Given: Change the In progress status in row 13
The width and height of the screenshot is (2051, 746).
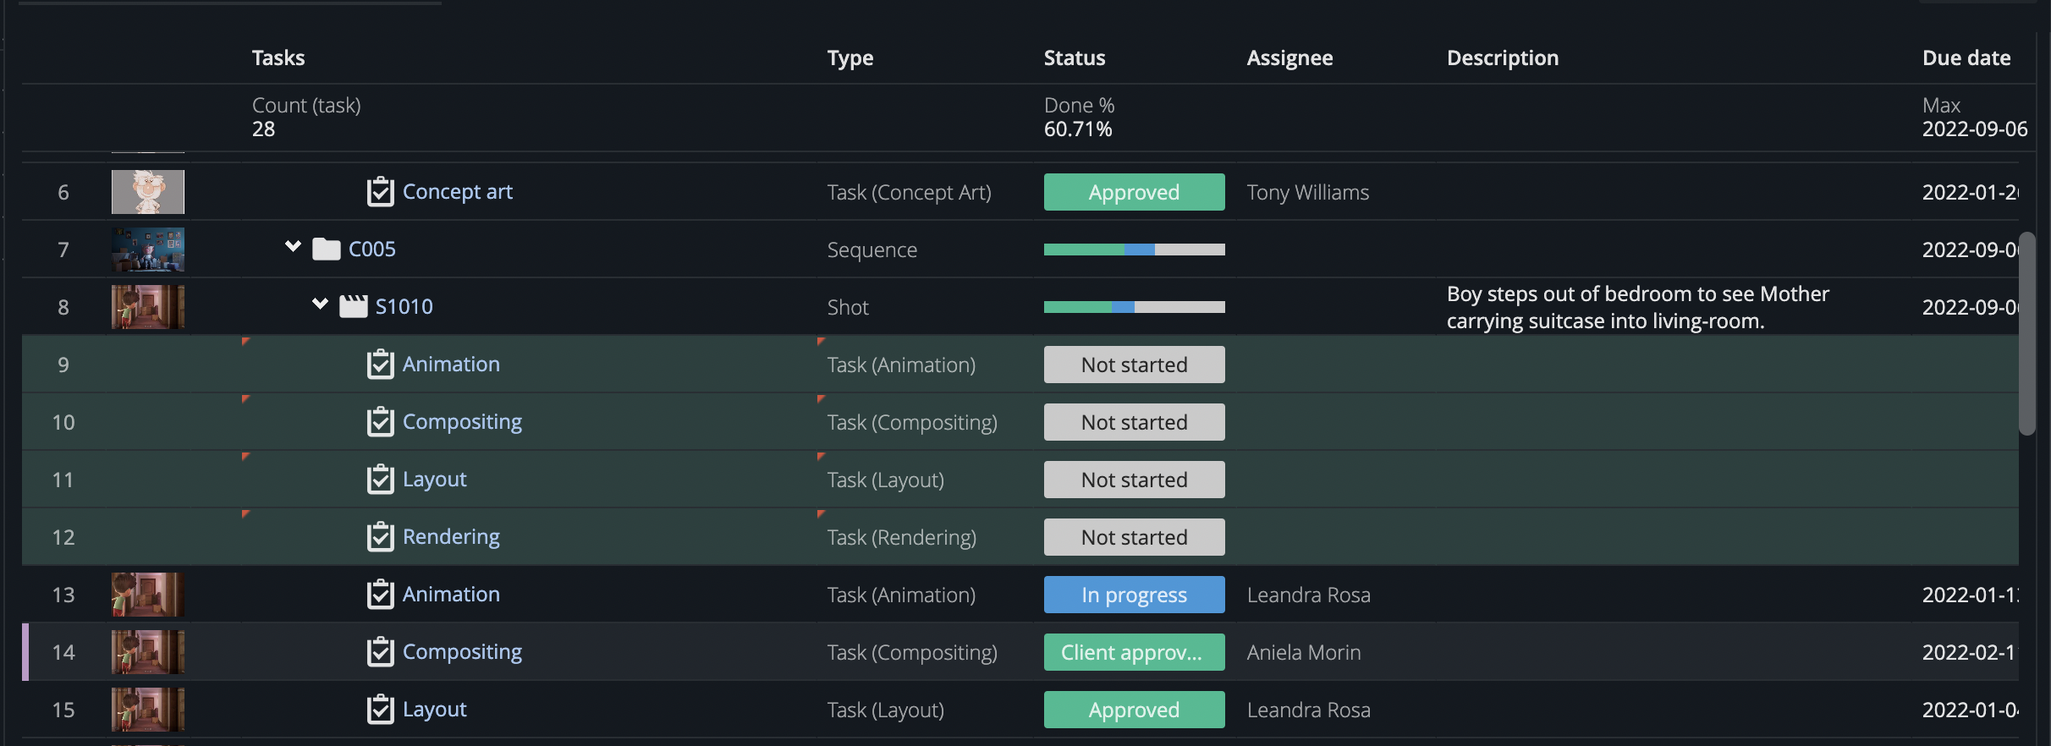Looking at the screenshot, I should click(x=1134, y=595).
